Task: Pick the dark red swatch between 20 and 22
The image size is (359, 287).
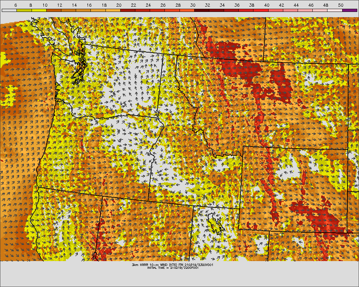Action: click(128, 10)
